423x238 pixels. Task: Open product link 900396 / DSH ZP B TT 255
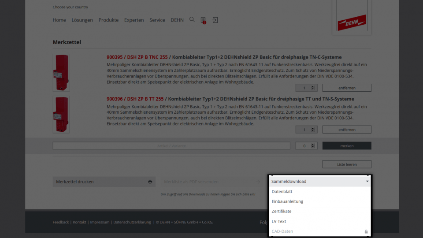tap(135, 99)
